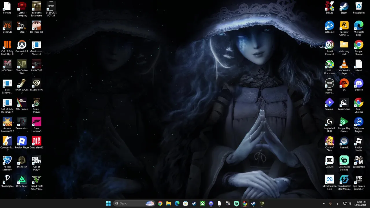Select the Rocket League desktop icon
Image resolution: width=370 pixels, height=208 pixels.
click(x=7, y=164)
